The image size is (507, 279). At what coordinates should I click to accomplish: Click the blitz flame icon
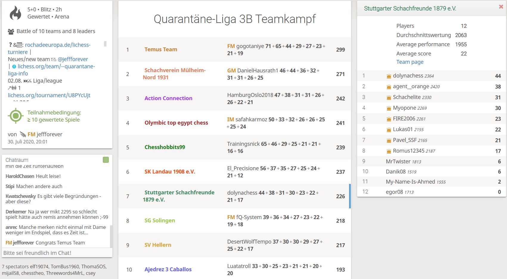pos(15,13)
